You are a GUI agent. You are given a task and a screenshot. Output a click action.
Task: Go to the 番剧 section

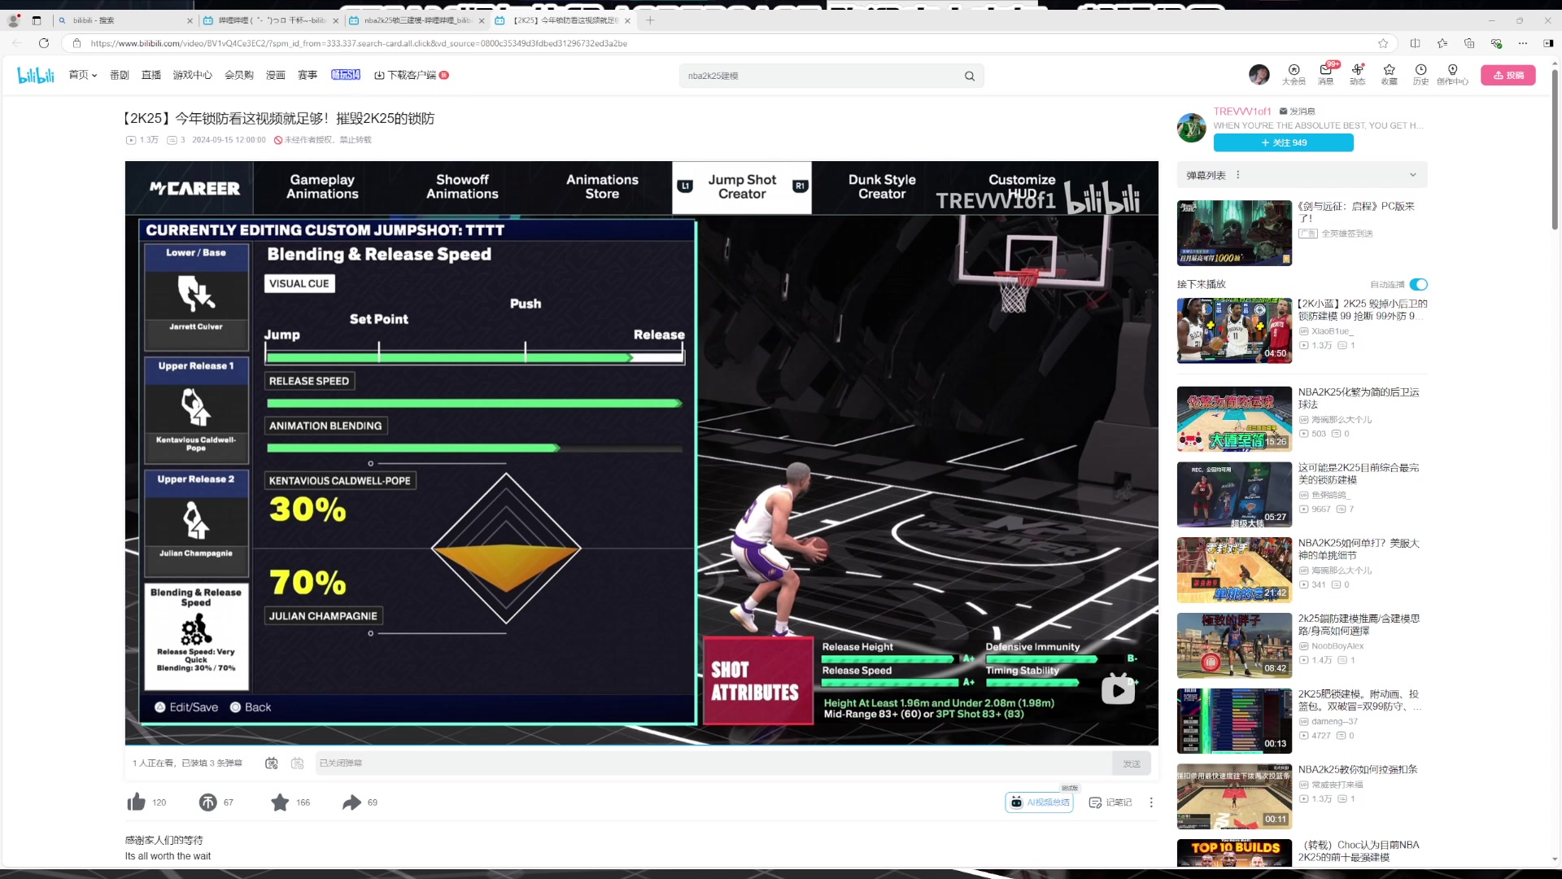120,75
